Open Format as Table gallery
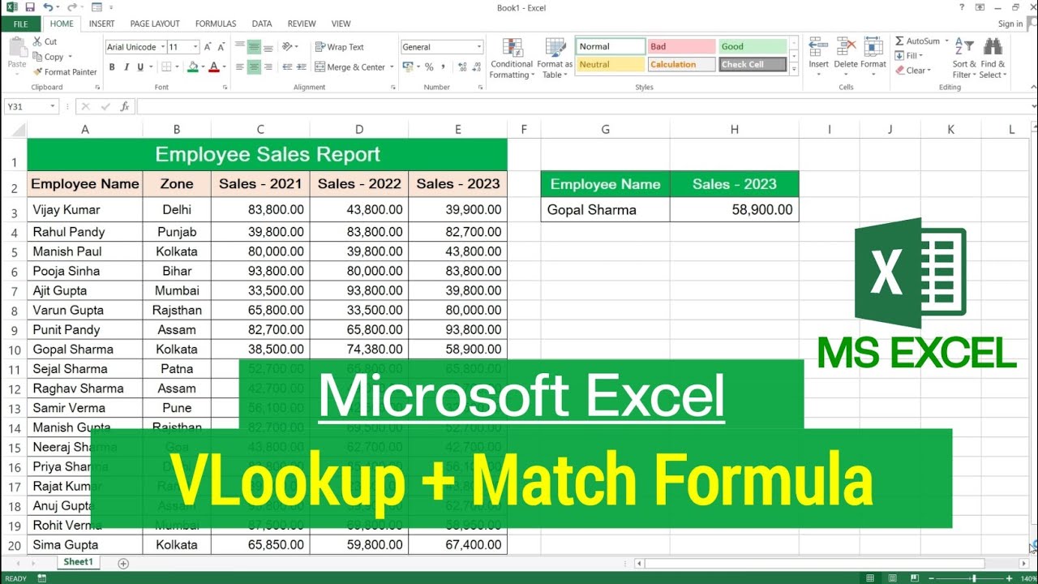 click(555, 58)
